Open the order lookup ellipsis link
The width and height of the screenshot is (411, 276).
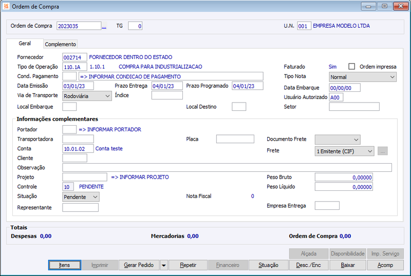tap(104, 26)
